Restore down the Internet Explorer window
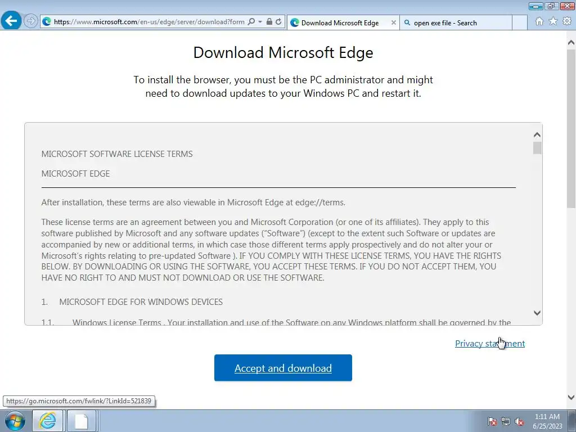Viewport: 576px width, 432px height. click(x=551, y=6)
